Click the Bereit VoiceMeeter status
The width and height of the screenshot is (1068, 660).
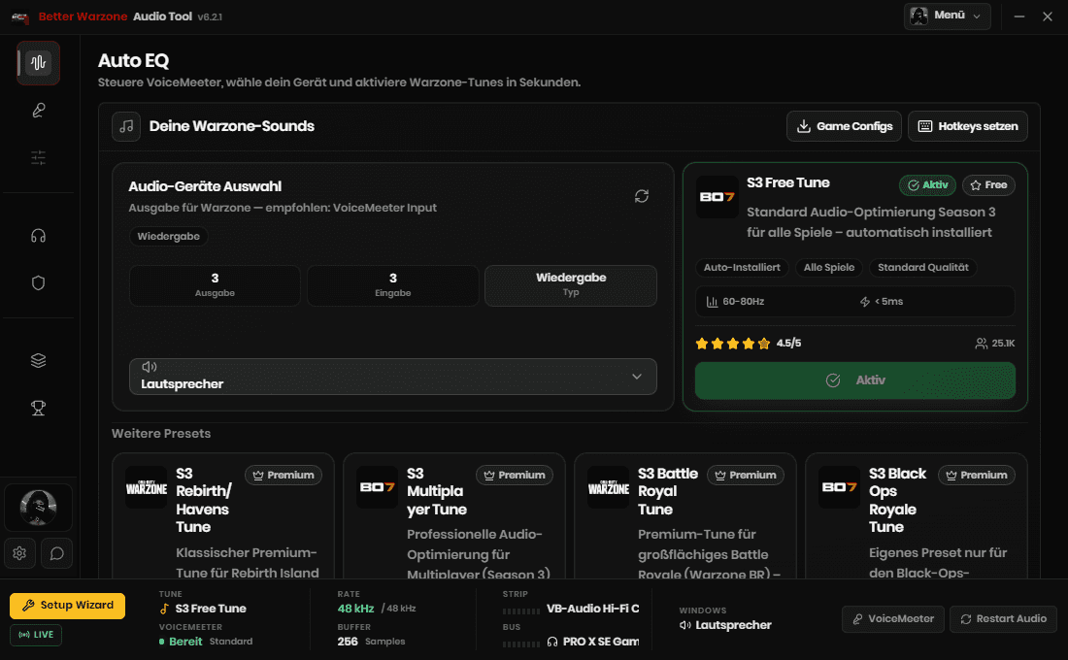(x=186, y=641)
